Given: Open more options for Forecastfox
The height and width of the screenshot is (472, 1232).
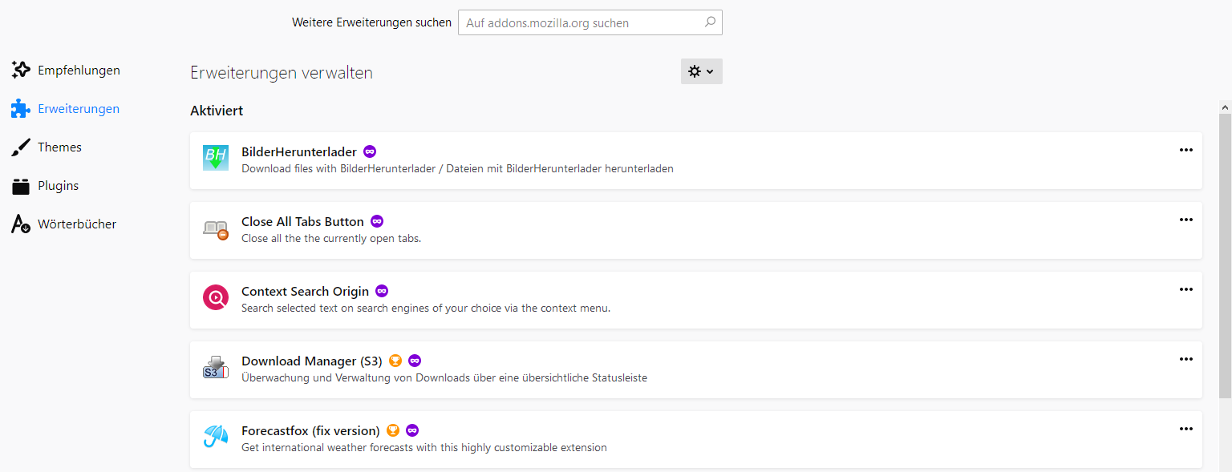Looking at the screenshot, I should (1186, 429).
